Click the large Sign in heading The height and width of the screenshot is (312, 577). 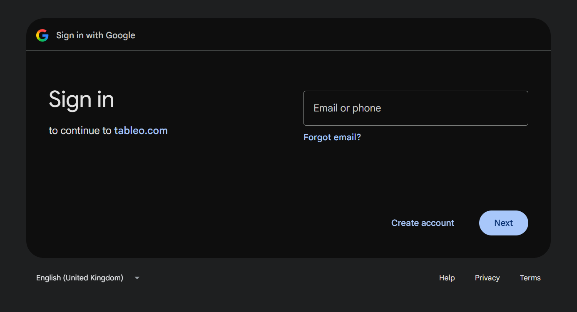coord(81,100)
